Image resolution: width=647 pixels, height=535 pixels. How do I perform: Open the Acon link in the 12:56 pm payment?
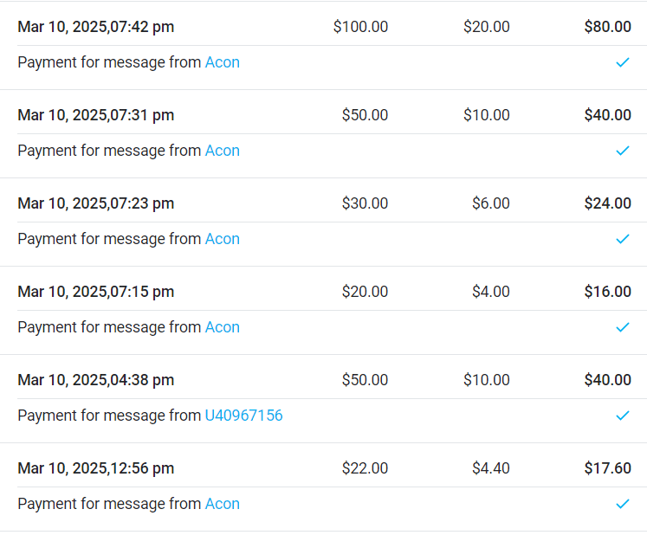click(222, 504)
